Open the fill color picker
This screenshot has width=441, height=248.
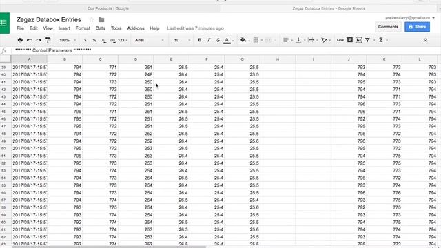(243, 40)
